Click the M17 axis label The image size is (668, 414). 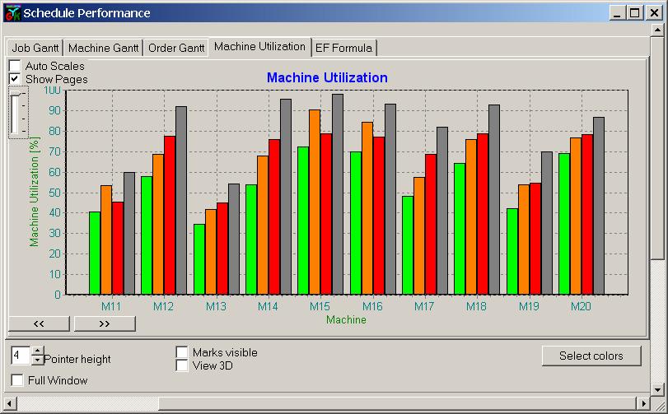click(x=424, y=306)
